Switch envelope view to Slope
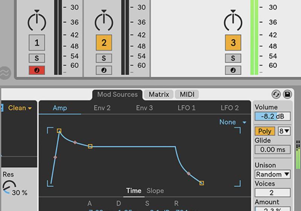301x211 pixels. click(155, 191)
